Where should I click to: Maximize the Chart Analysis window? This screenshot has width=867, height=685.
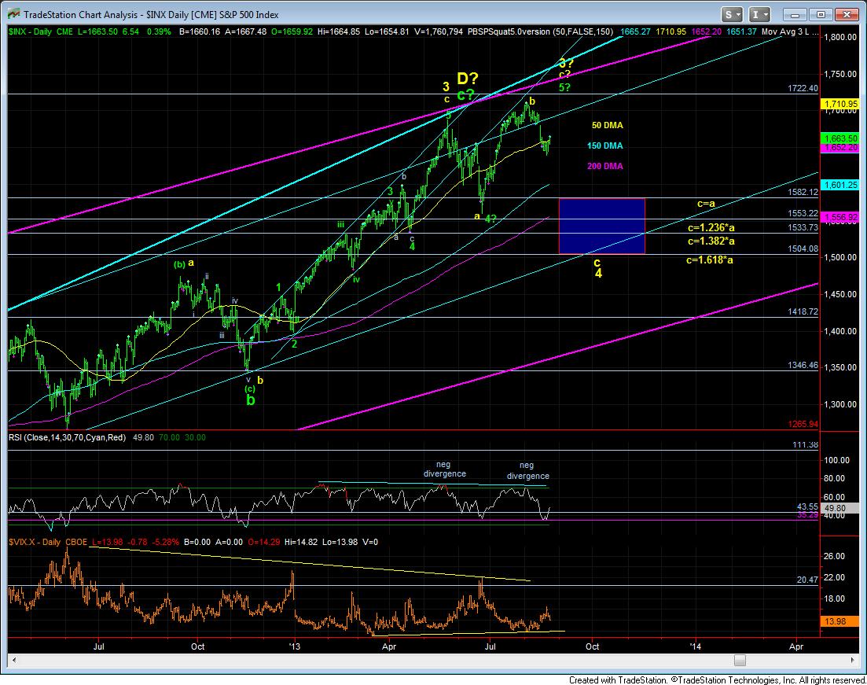[x=821, y=14]
